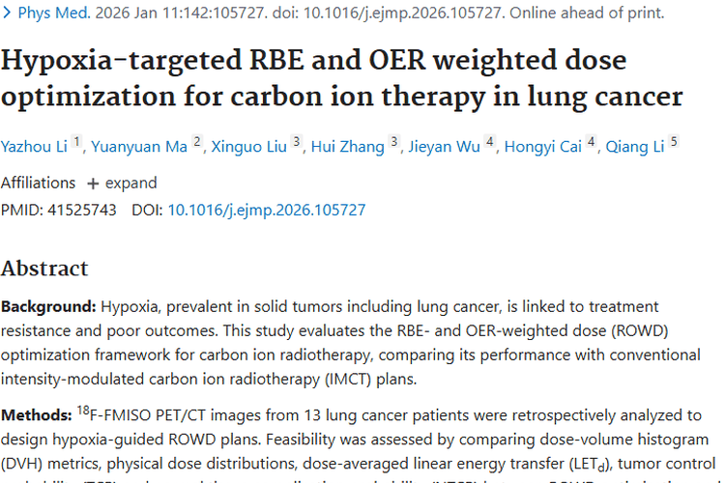Click affiliation superscript 5 after Qiang Li
The image size is (725, 483).
click(x=674, y=142)
